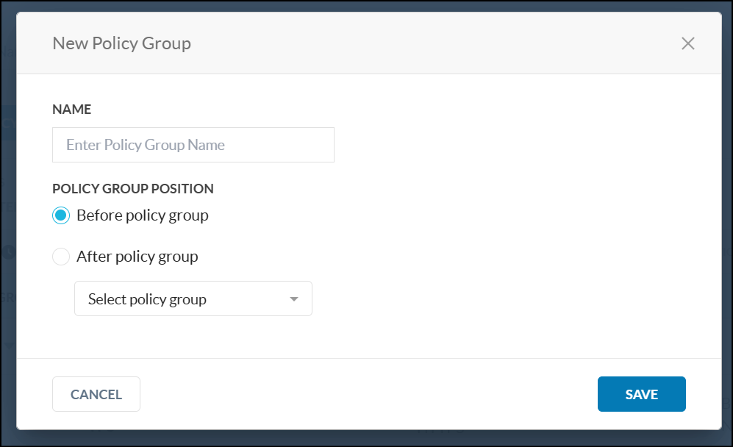Open the 'Select policy group' dropdown
This screenshot has width=733, height=447.
(193, 298)
